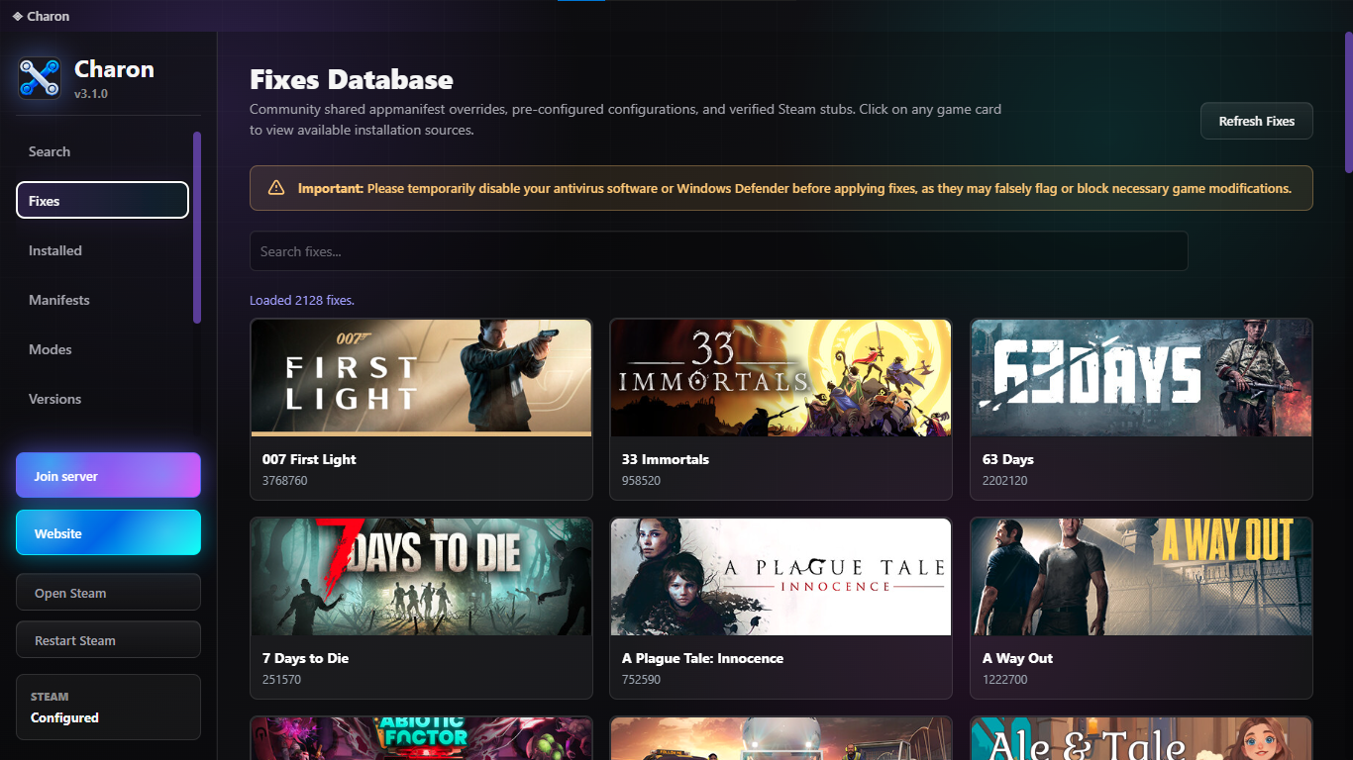Click the sidebar purple scrollbar

(197, 228)
